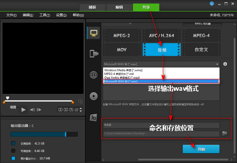The height and width of the screenshot is (163, 237).
Task: Open the 工具(T) menu
Action: (x=45, y=15)
